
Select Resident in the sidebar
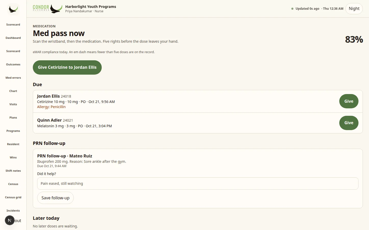point(13,144)
